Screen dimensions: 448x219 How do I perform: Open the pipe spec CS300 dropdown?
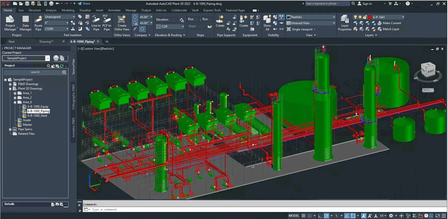click(x=67, y=29)
